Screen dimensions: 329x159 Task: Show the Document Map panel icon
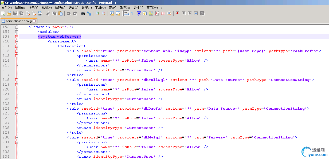tap(151, 13)
